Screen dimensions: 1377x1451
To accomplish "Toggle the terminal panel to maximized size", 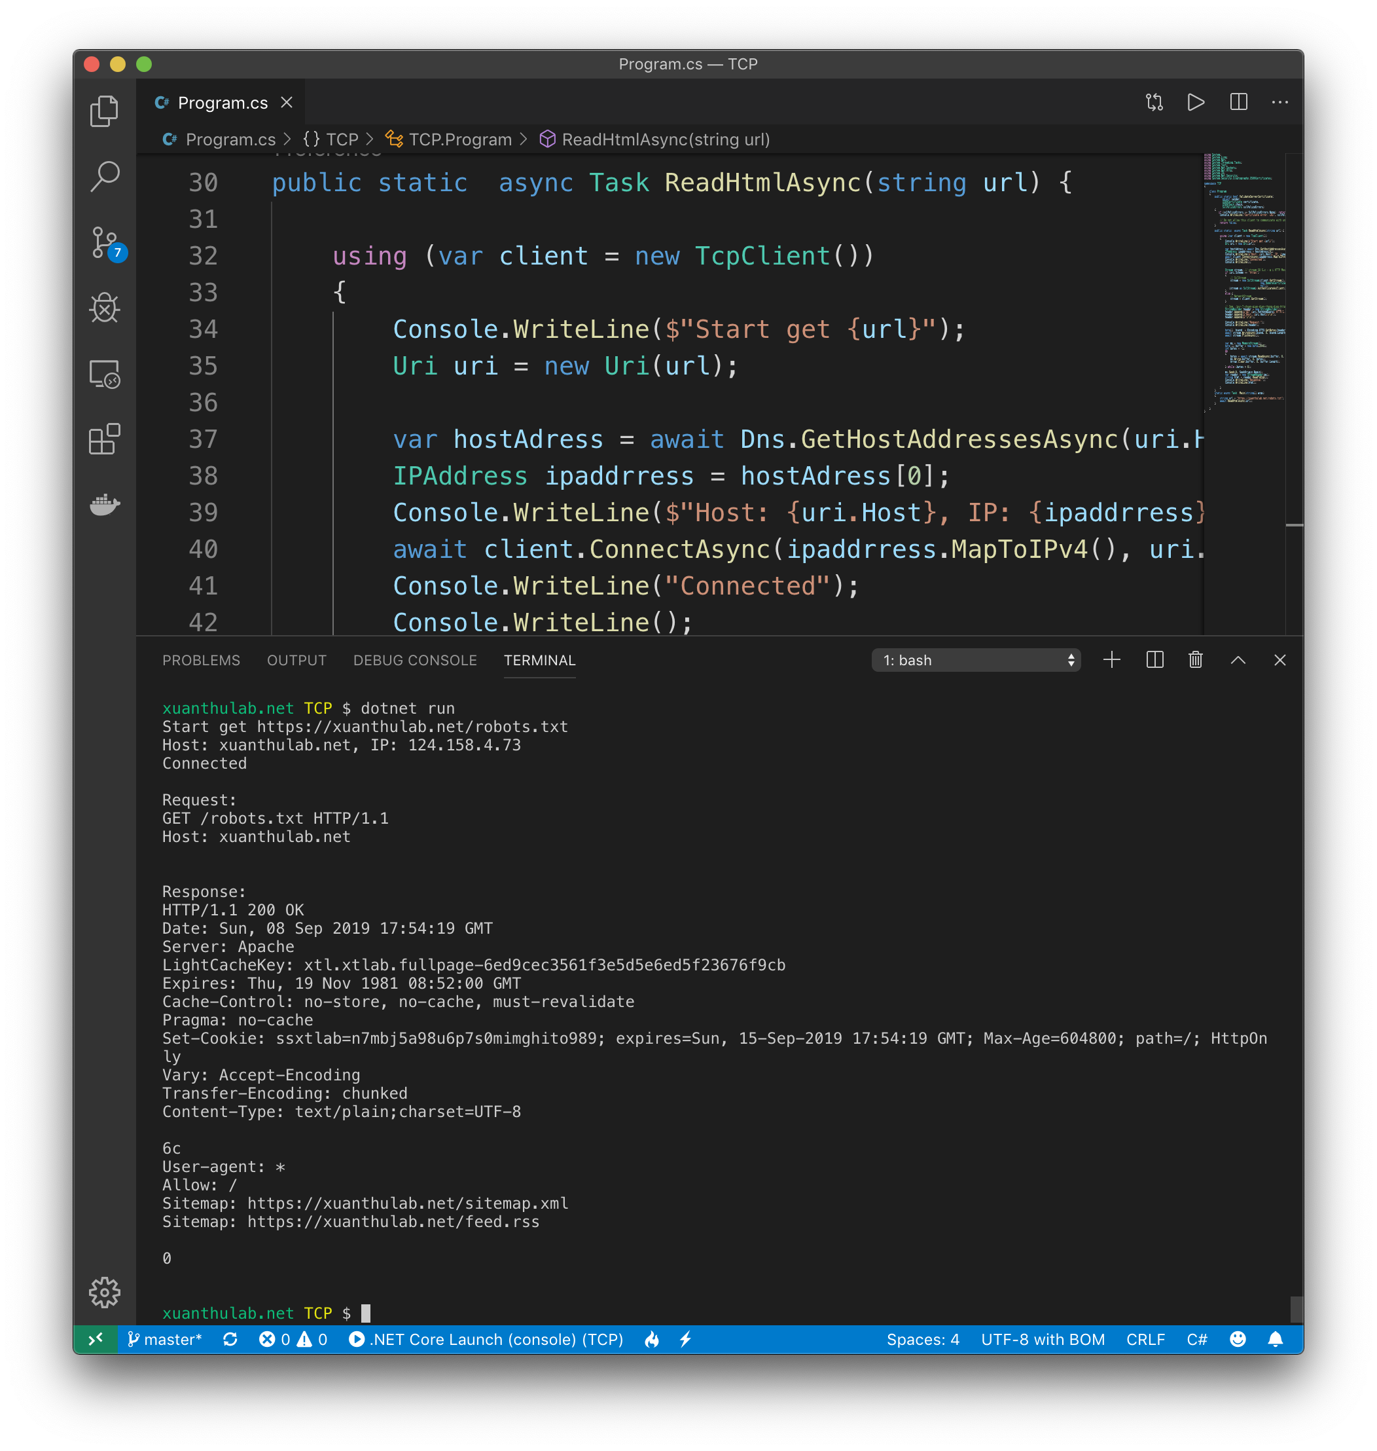I will point(1238,660).
